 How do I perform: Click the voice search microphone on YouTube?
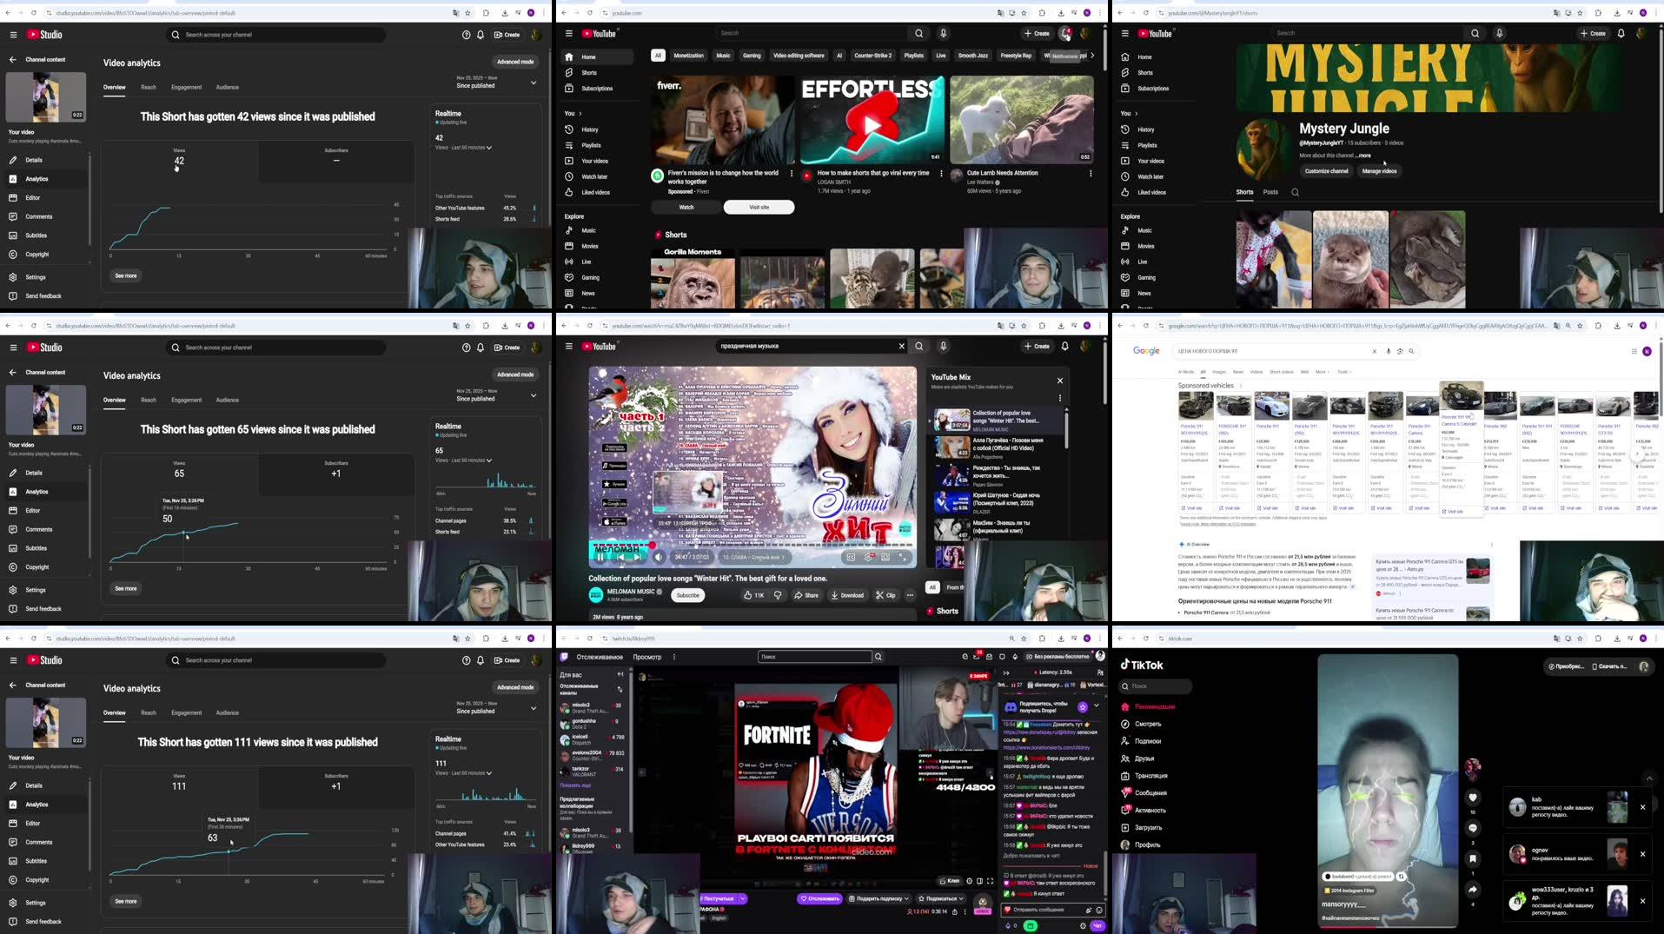[x=942, y=32]
